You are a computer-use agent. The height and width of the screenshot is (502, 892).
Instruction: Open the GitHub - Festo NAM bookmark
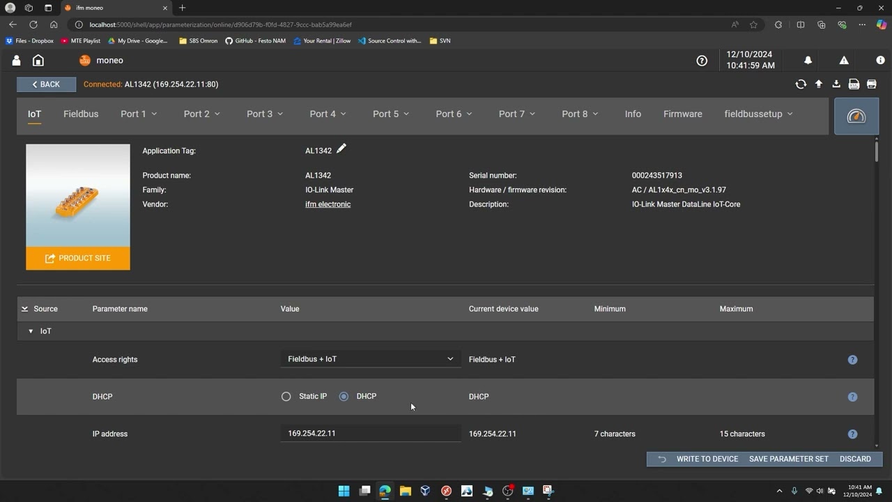click(x=255, y=40)
